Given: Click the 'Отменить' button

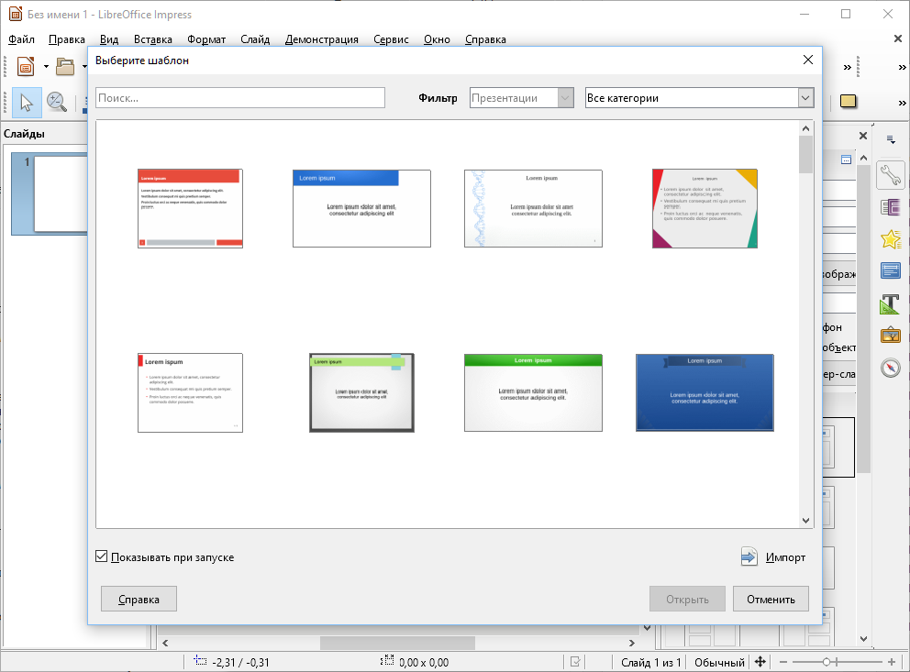Looking at the screenshot, I should [x=771, y=600].
